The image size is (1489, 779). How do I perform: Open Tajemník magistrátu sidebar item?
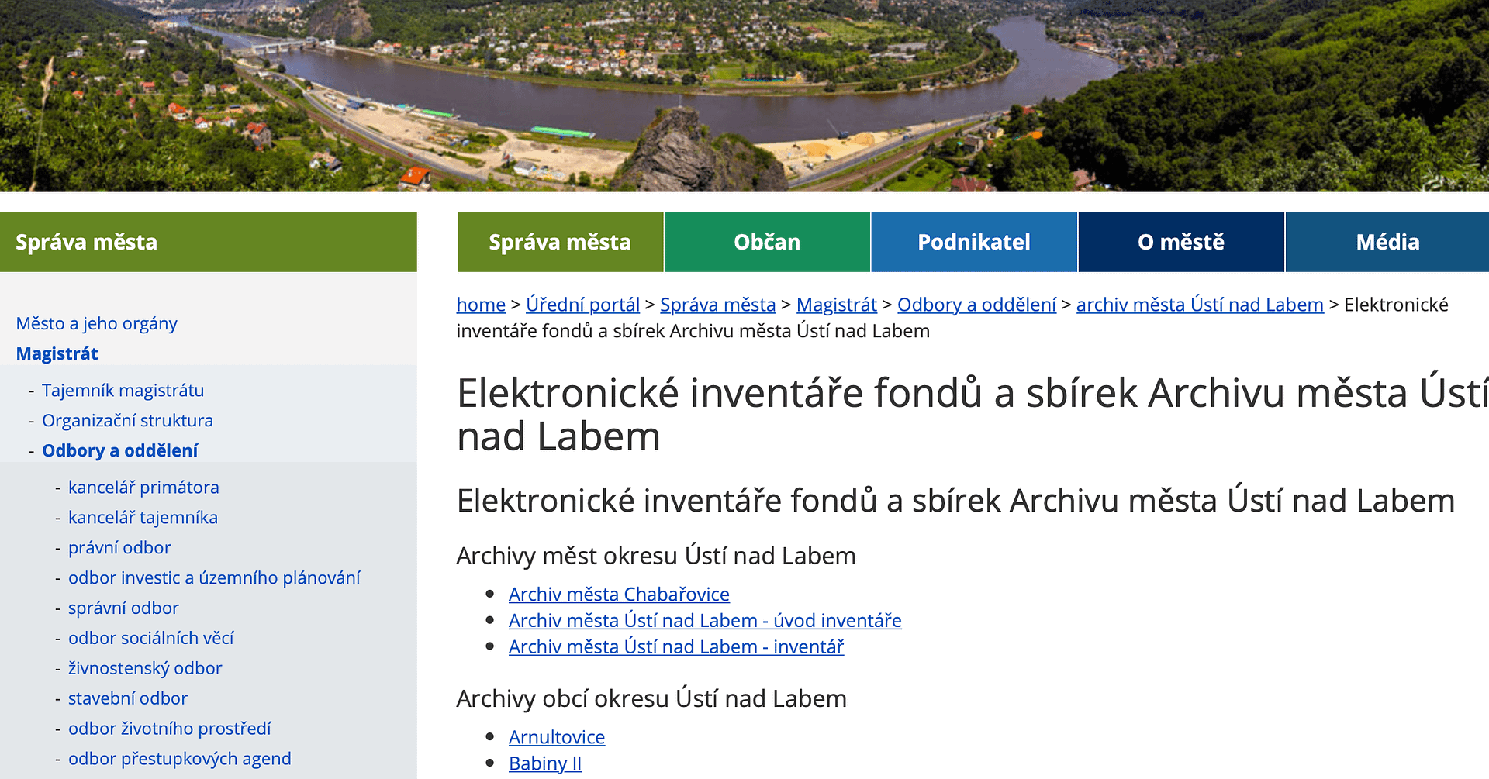123,390
